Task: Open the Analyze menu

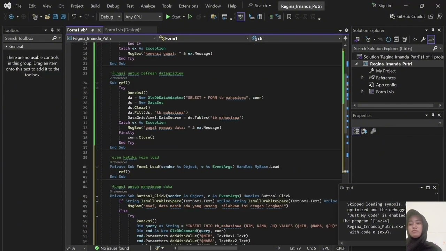Action: (148, 6)
